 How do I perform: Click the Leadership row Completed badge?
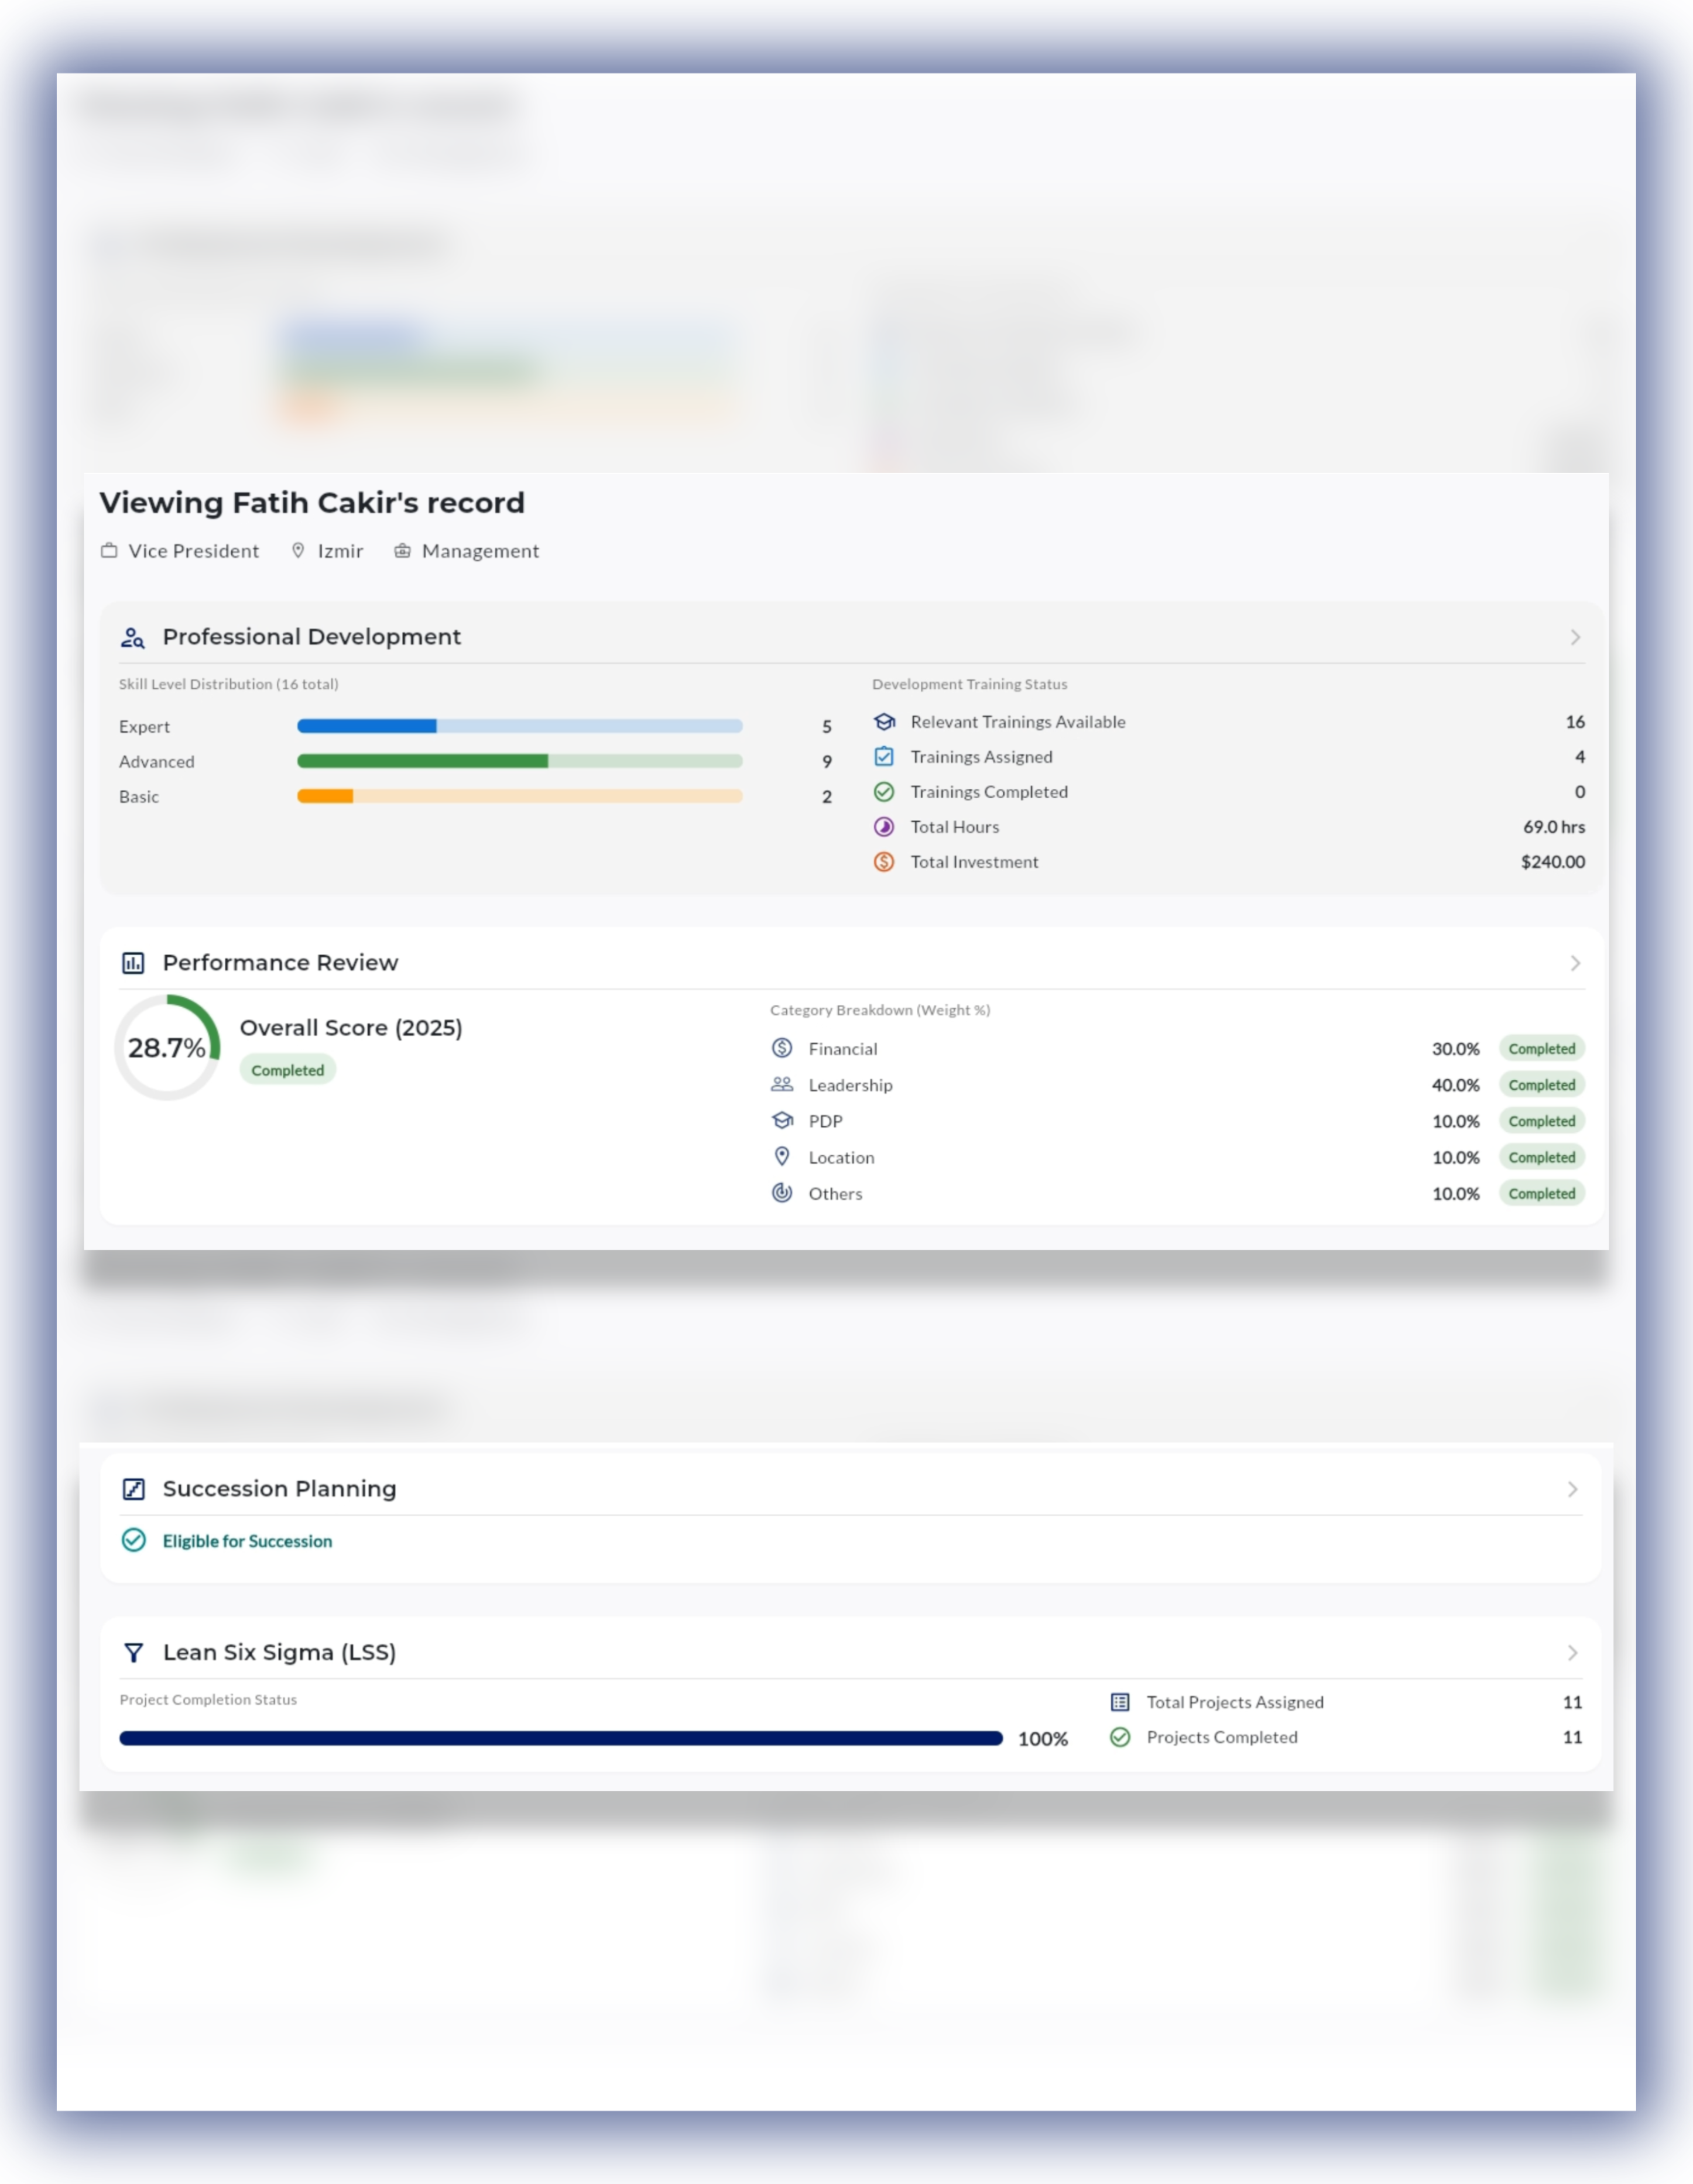1541,1085
